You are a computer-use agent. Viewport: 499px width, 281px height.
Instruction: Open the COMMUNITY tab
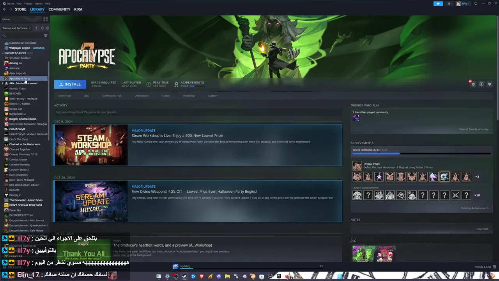pos(59,9)
